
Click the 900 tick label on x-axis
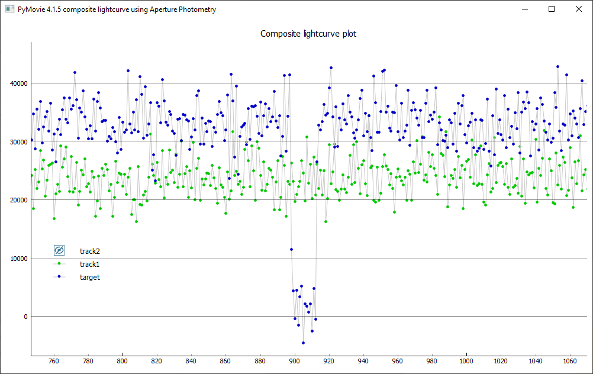(294, 360)
